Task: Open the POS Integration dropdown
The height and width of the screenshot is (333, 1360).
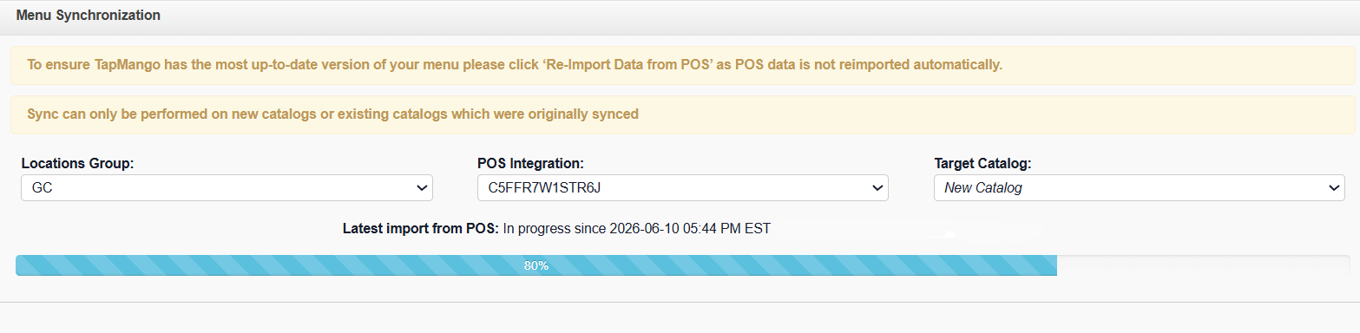Action: click(682, 187)
